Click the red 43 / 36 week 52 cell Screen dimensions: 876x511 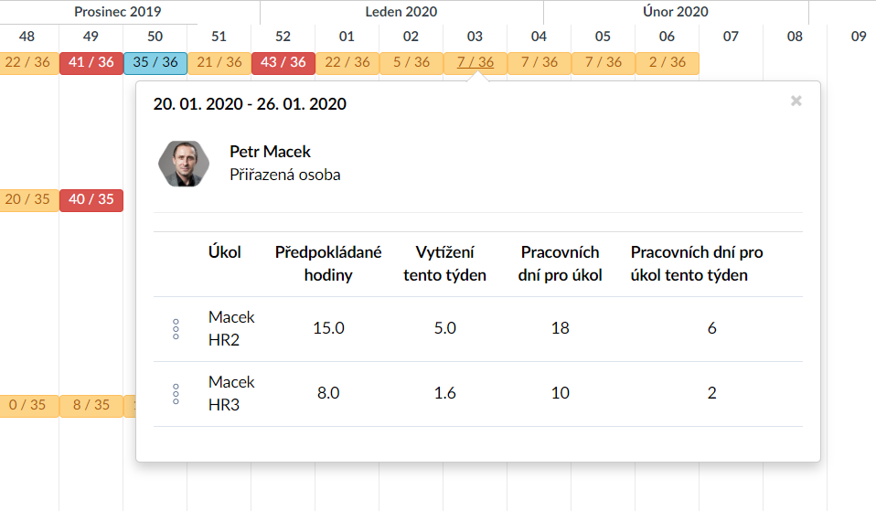283,62
